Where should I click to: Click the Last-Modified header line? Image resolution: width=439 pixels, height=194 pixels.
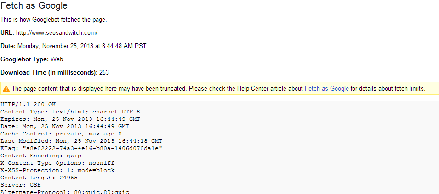(x=81, y=141)
